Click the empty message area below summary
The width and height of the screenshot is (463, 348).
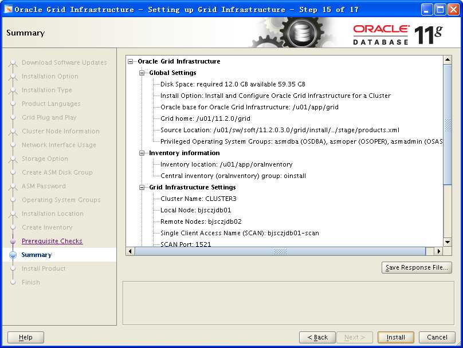coord(288,303)
